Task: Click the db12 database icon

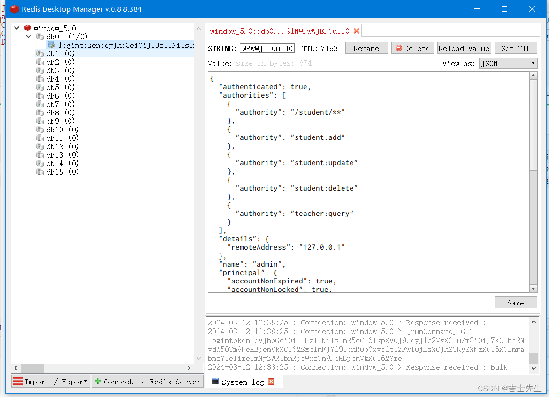Action: (x=40, y=146)
